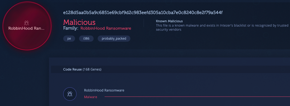Click the bug icon inside the red verdict circle

tap(27, 23)
